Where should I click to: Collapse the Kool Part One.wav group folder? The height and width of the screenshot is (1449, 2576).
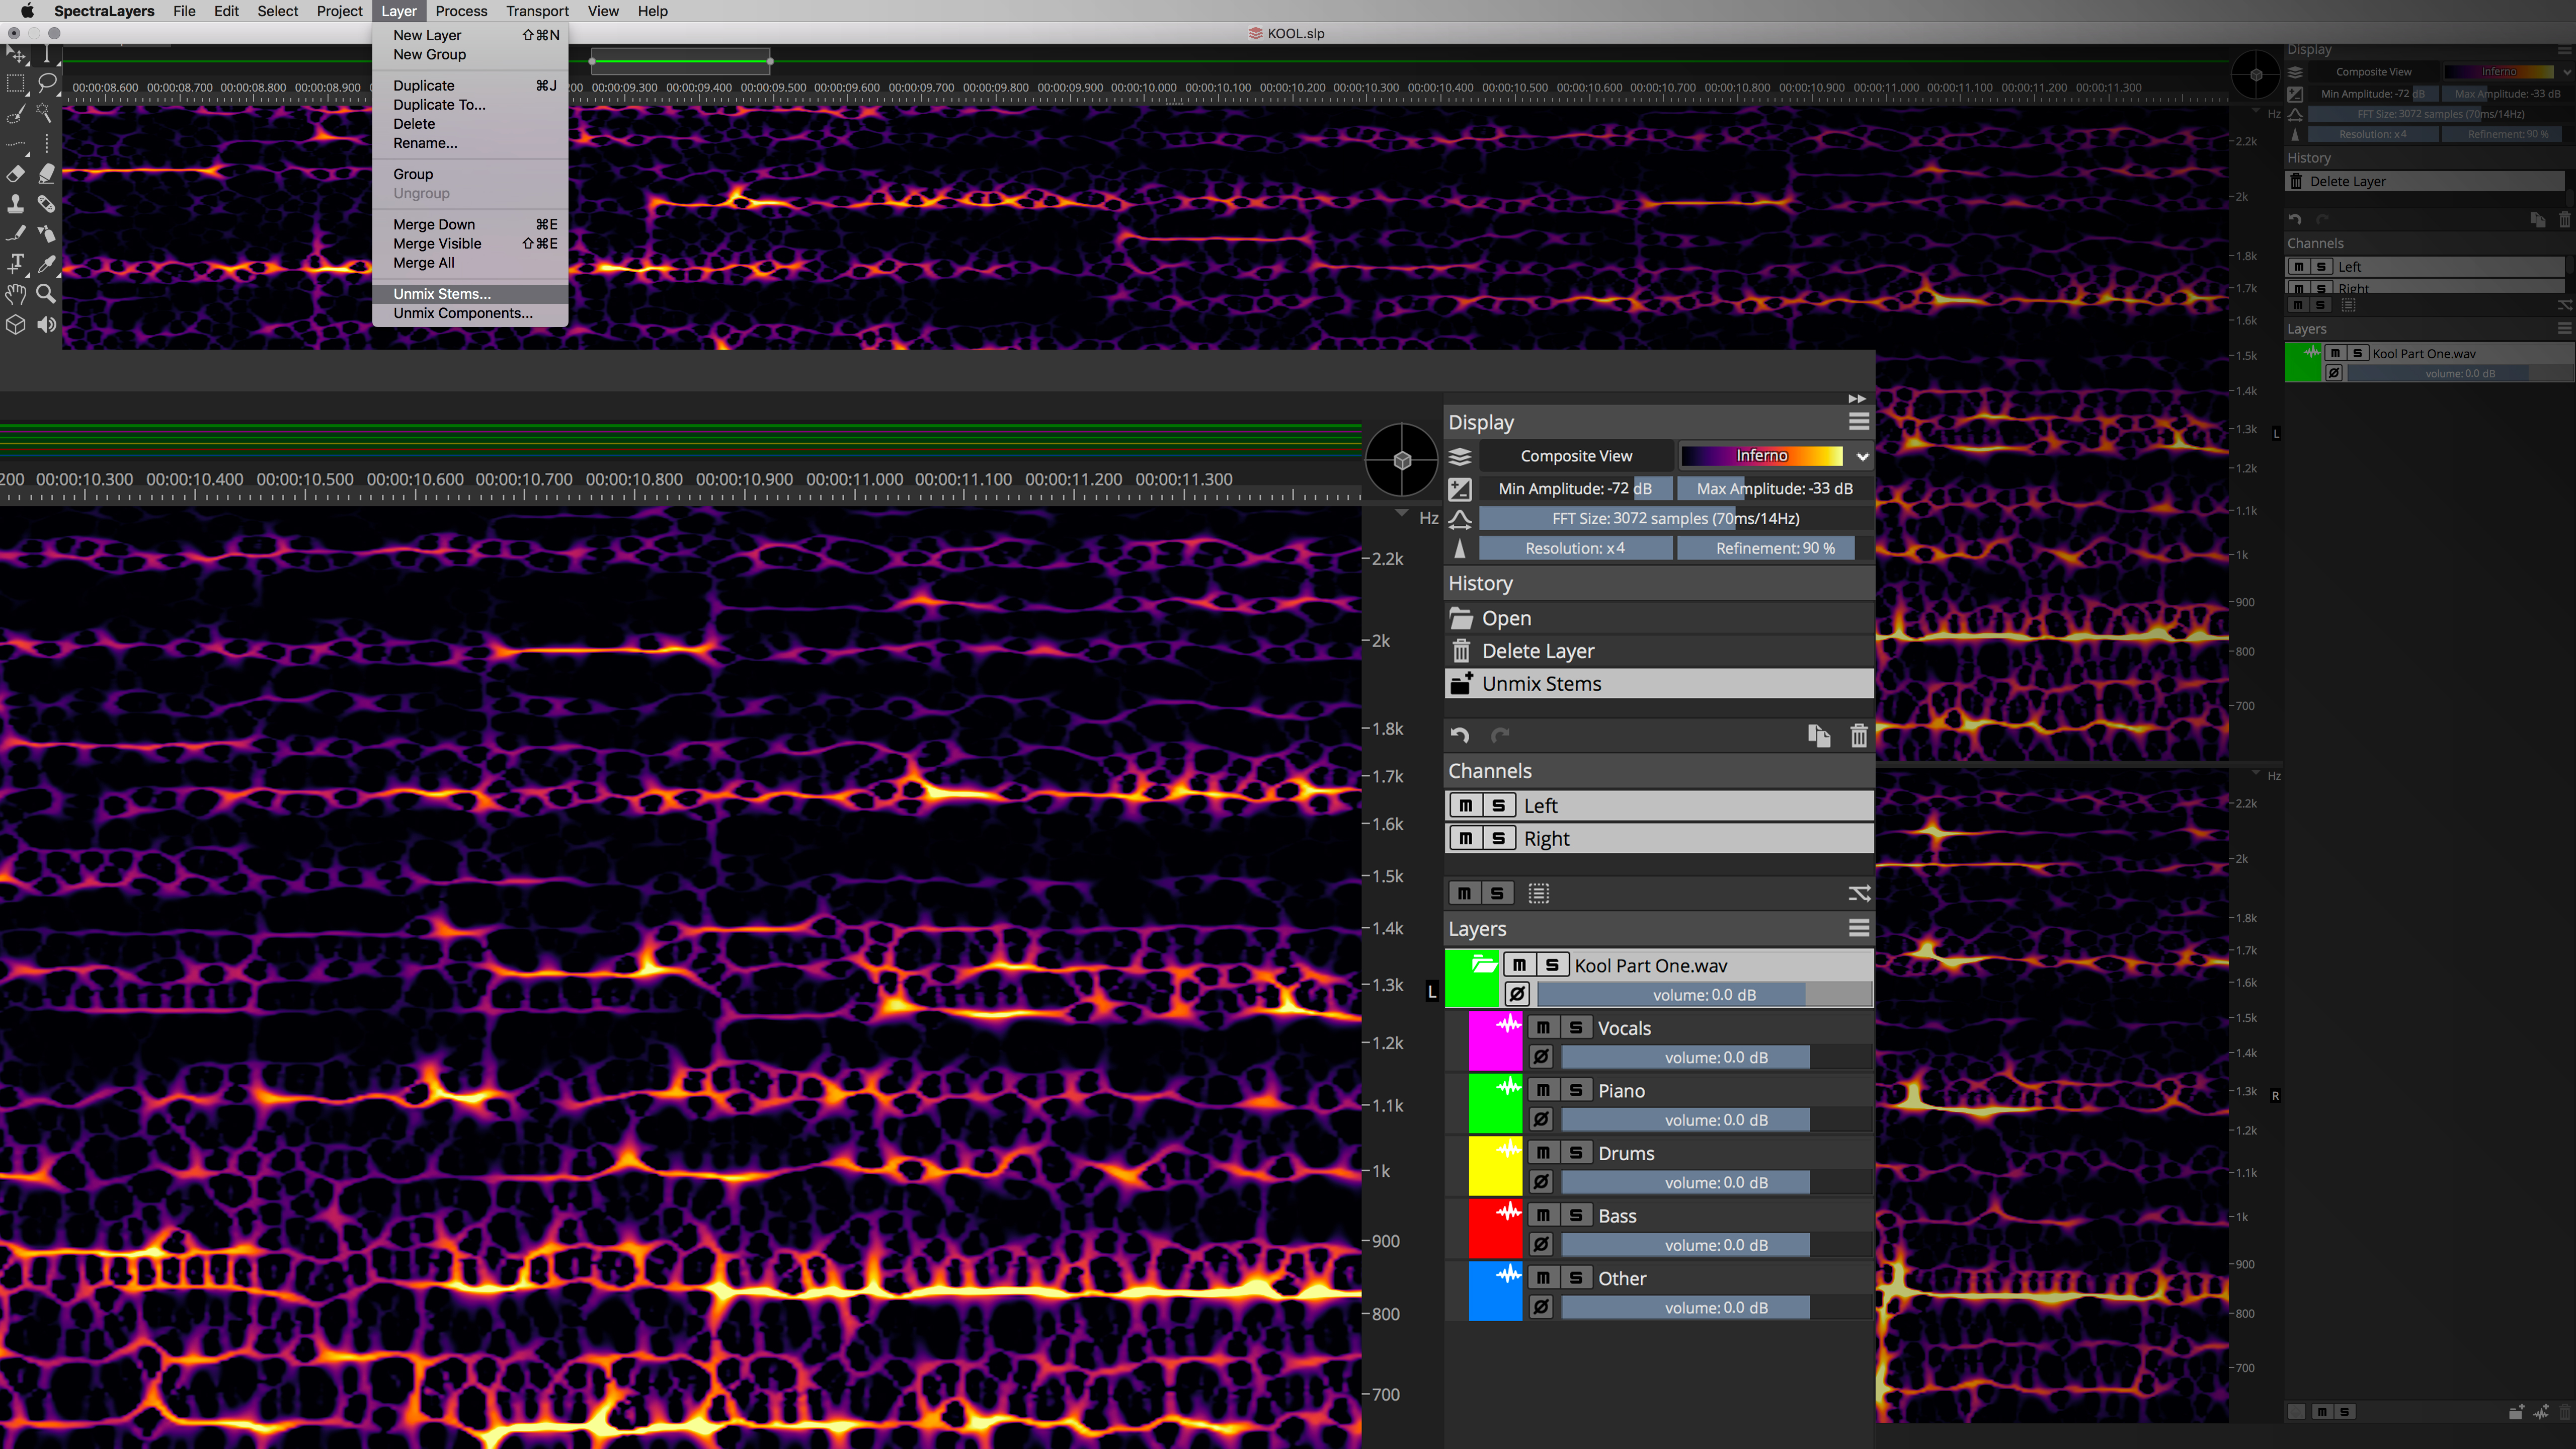coord(1484,965)
